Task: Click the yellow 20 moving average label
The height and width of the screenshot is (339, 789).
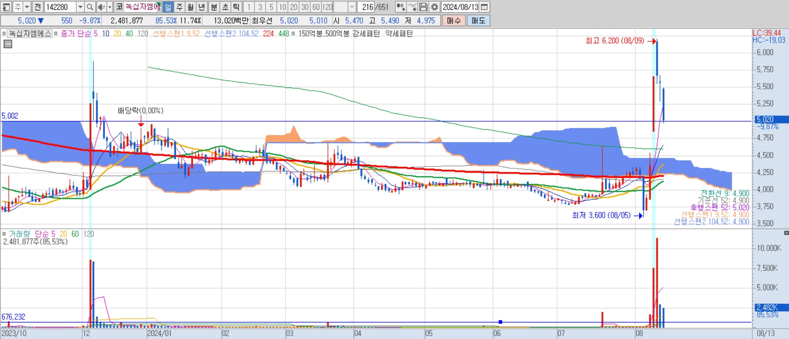Action: click(118, 33)
